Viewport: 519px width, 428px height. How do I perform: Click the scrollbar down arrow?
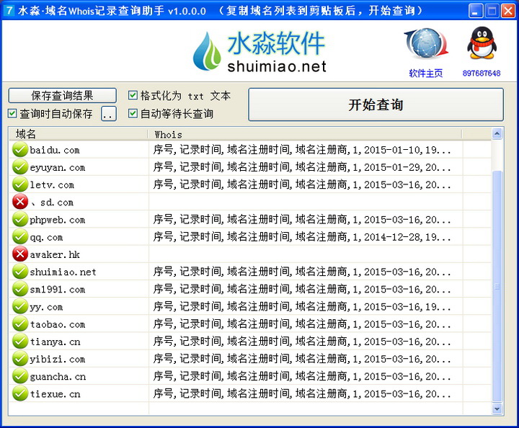(x=497, y=409)
